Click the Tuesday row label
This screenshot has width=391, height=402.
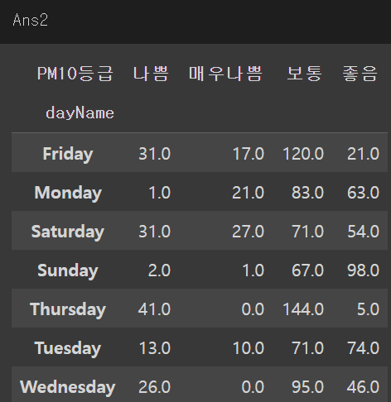pyautogui.click(x=68, y=348)
